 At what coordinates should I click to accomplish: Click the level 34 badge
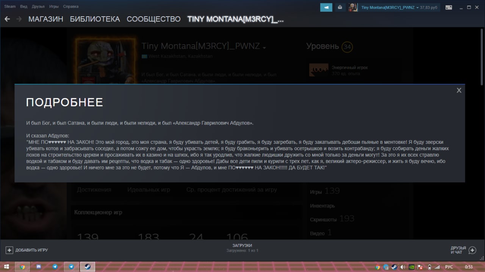[347, 47]
